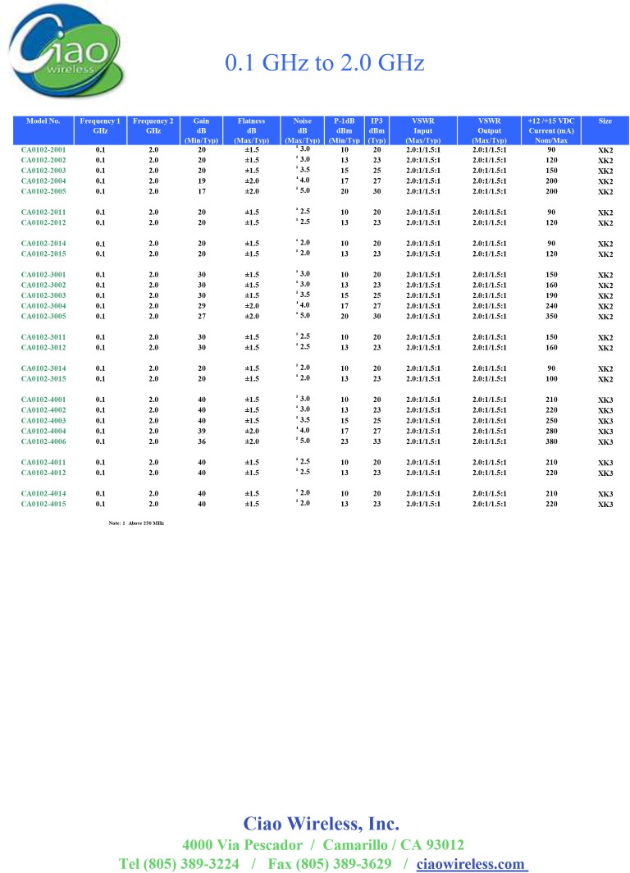Open model CA0102-2001 link
Screen dimensions: 630x873
click(43, 150)
